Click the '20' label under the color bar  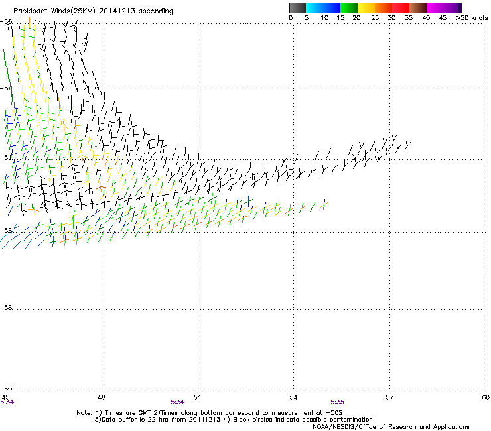pos(356,18)
